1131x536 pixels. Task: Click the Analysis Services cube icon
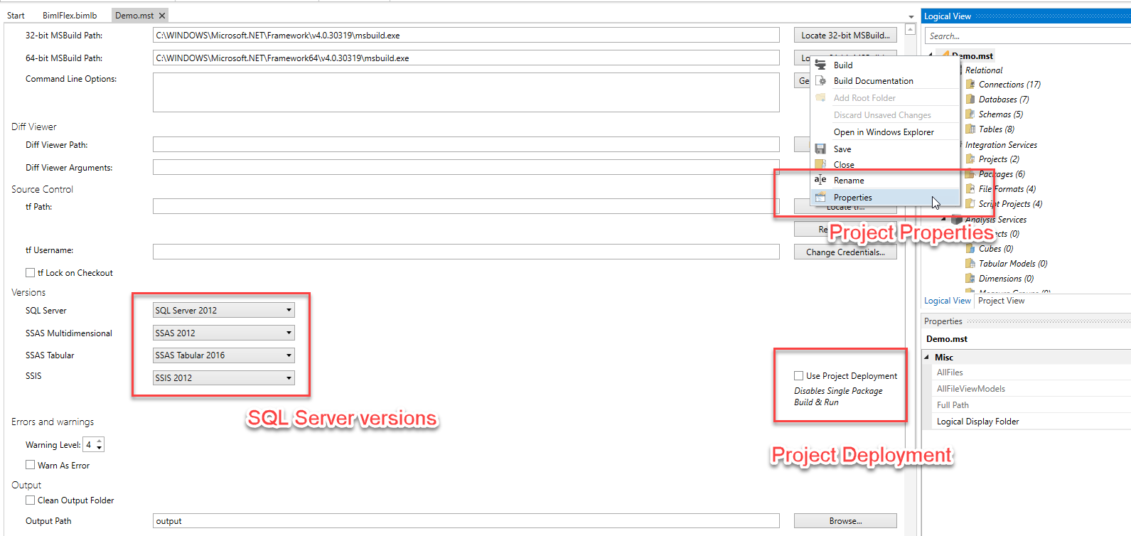tap(957, 219)
